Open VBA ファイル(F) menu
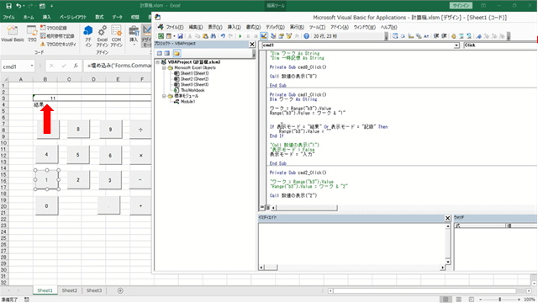The height and width of the screenshot is (303, 538). point(175,27)
